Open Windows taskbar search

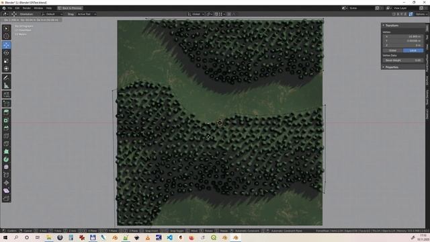pyautogui.click(x=16, y=237)
